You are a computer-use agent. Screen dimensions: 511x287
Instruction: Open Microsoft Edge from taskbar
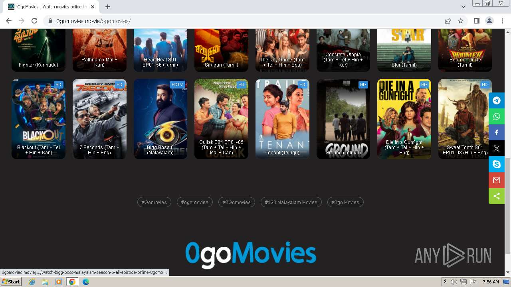[x=86, y=282]
